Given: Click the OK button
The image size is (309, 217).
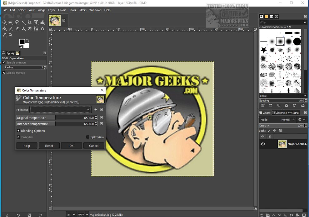Looking at the screenshot, I should coord(71,146).
